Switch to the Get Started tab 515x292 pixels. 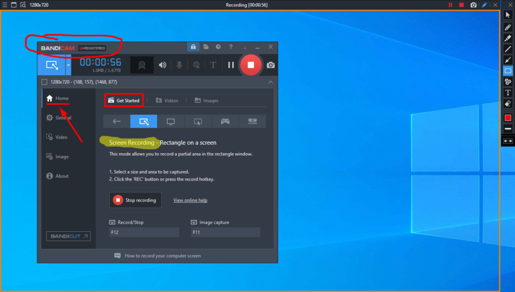[124, 100]
